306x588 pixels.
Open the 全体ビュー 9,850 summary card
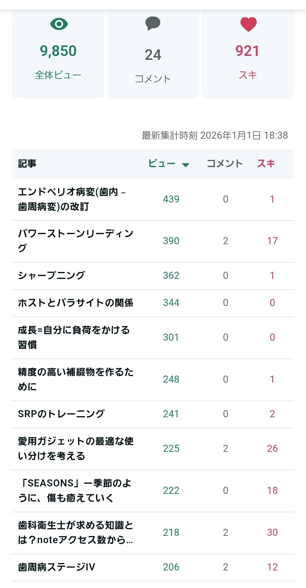click(58, 54)
